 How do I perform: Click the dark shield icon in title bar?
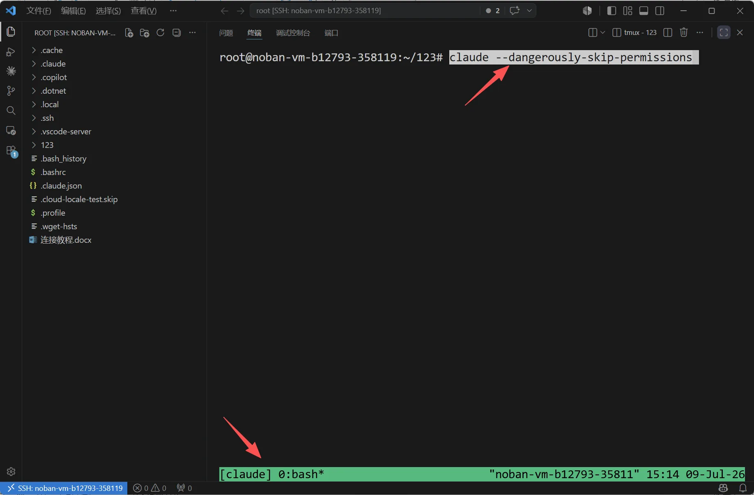click(587, 11)
